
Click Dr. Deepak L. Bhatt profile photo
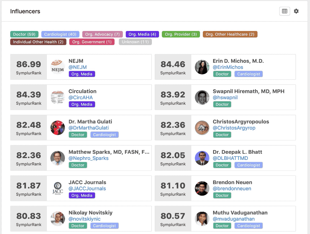(x=202, y=158)
